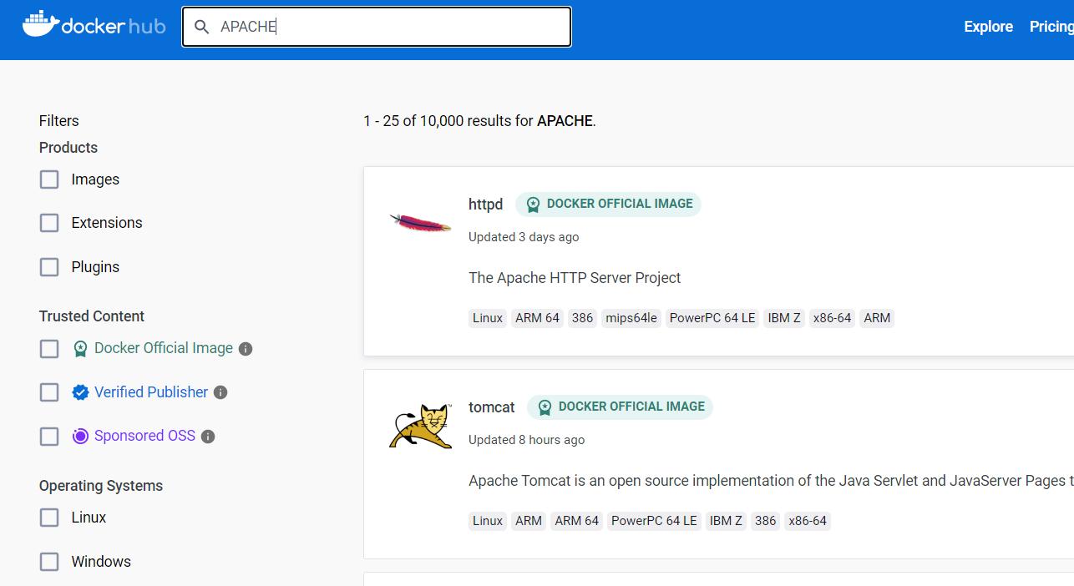Enable the Plugins filter
The height and width of the screenshot is (586, 1074).
pos(48,267)
